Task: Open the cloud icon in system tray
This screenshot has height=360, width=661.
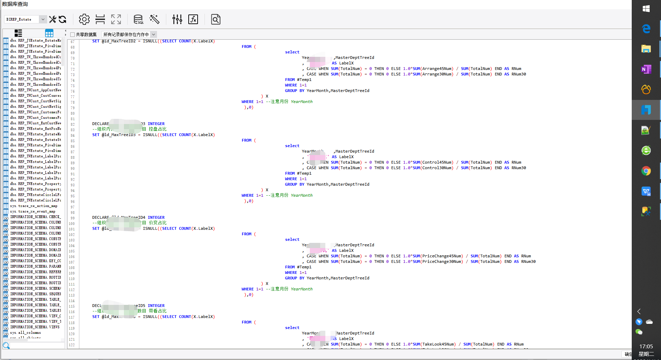Action: pos(649,322)
